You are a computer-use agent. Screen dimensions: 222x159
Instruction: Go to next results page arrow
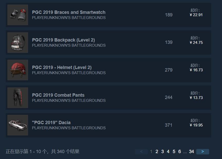pos(203,152)
